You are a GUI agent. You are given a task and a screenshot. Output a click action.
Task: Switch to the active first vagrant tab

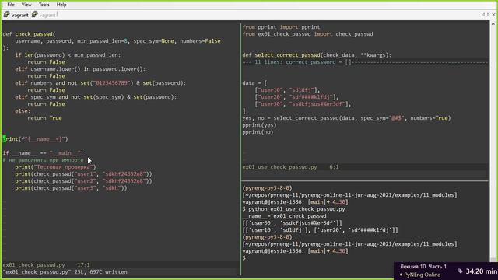[19, 15]
